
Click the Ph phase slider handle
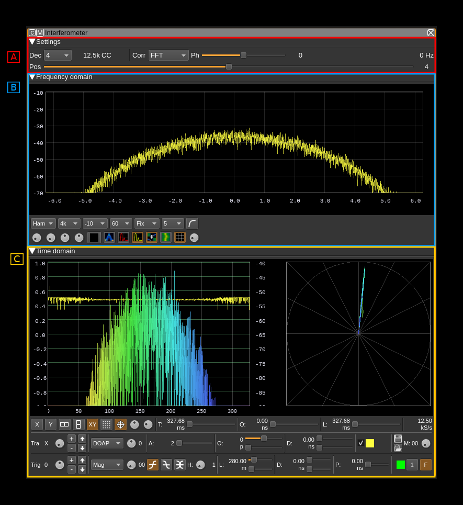click(243, 55)
